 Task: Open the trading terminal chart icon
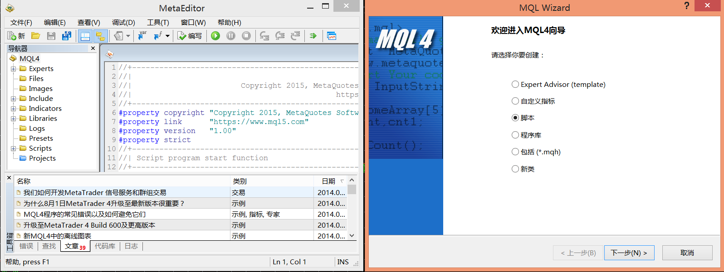click(332, 36)
